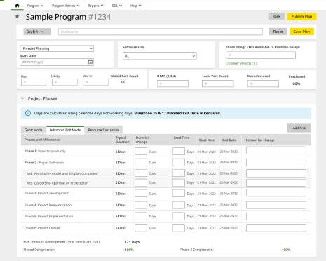Click the Back button
326x261 pixels.
click(276, 16)
